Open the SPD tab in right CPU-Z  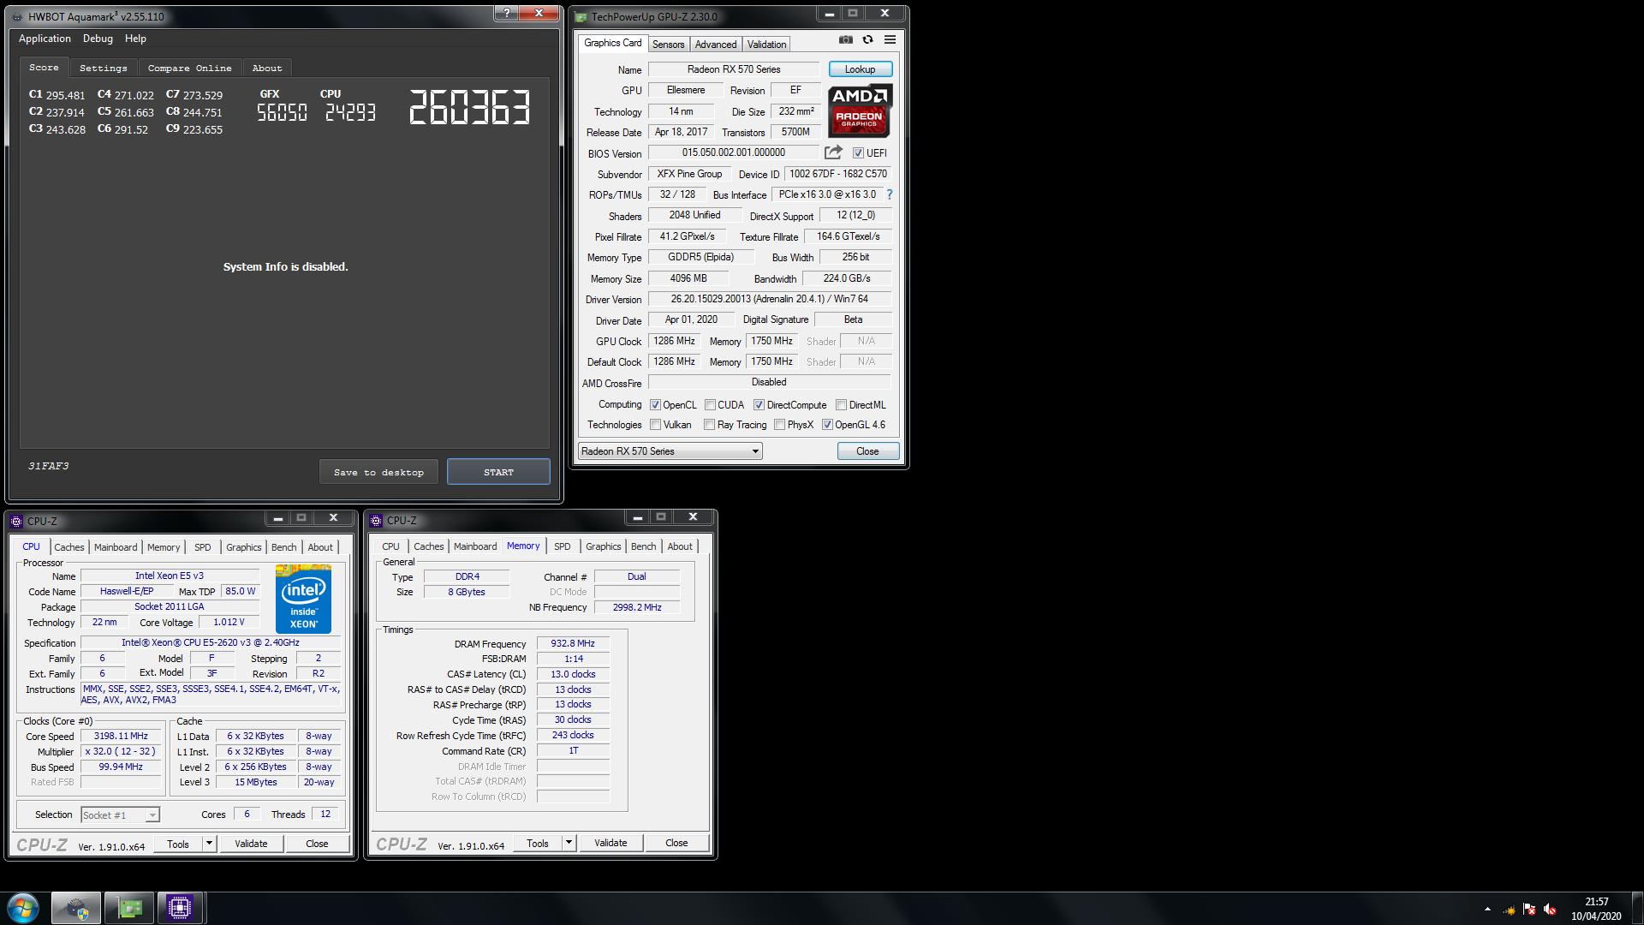click(562, 546)
